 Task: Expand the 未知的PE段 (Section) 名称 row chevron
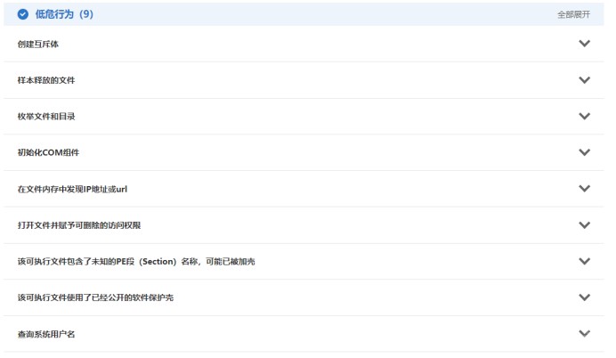[x=584, y=261]
